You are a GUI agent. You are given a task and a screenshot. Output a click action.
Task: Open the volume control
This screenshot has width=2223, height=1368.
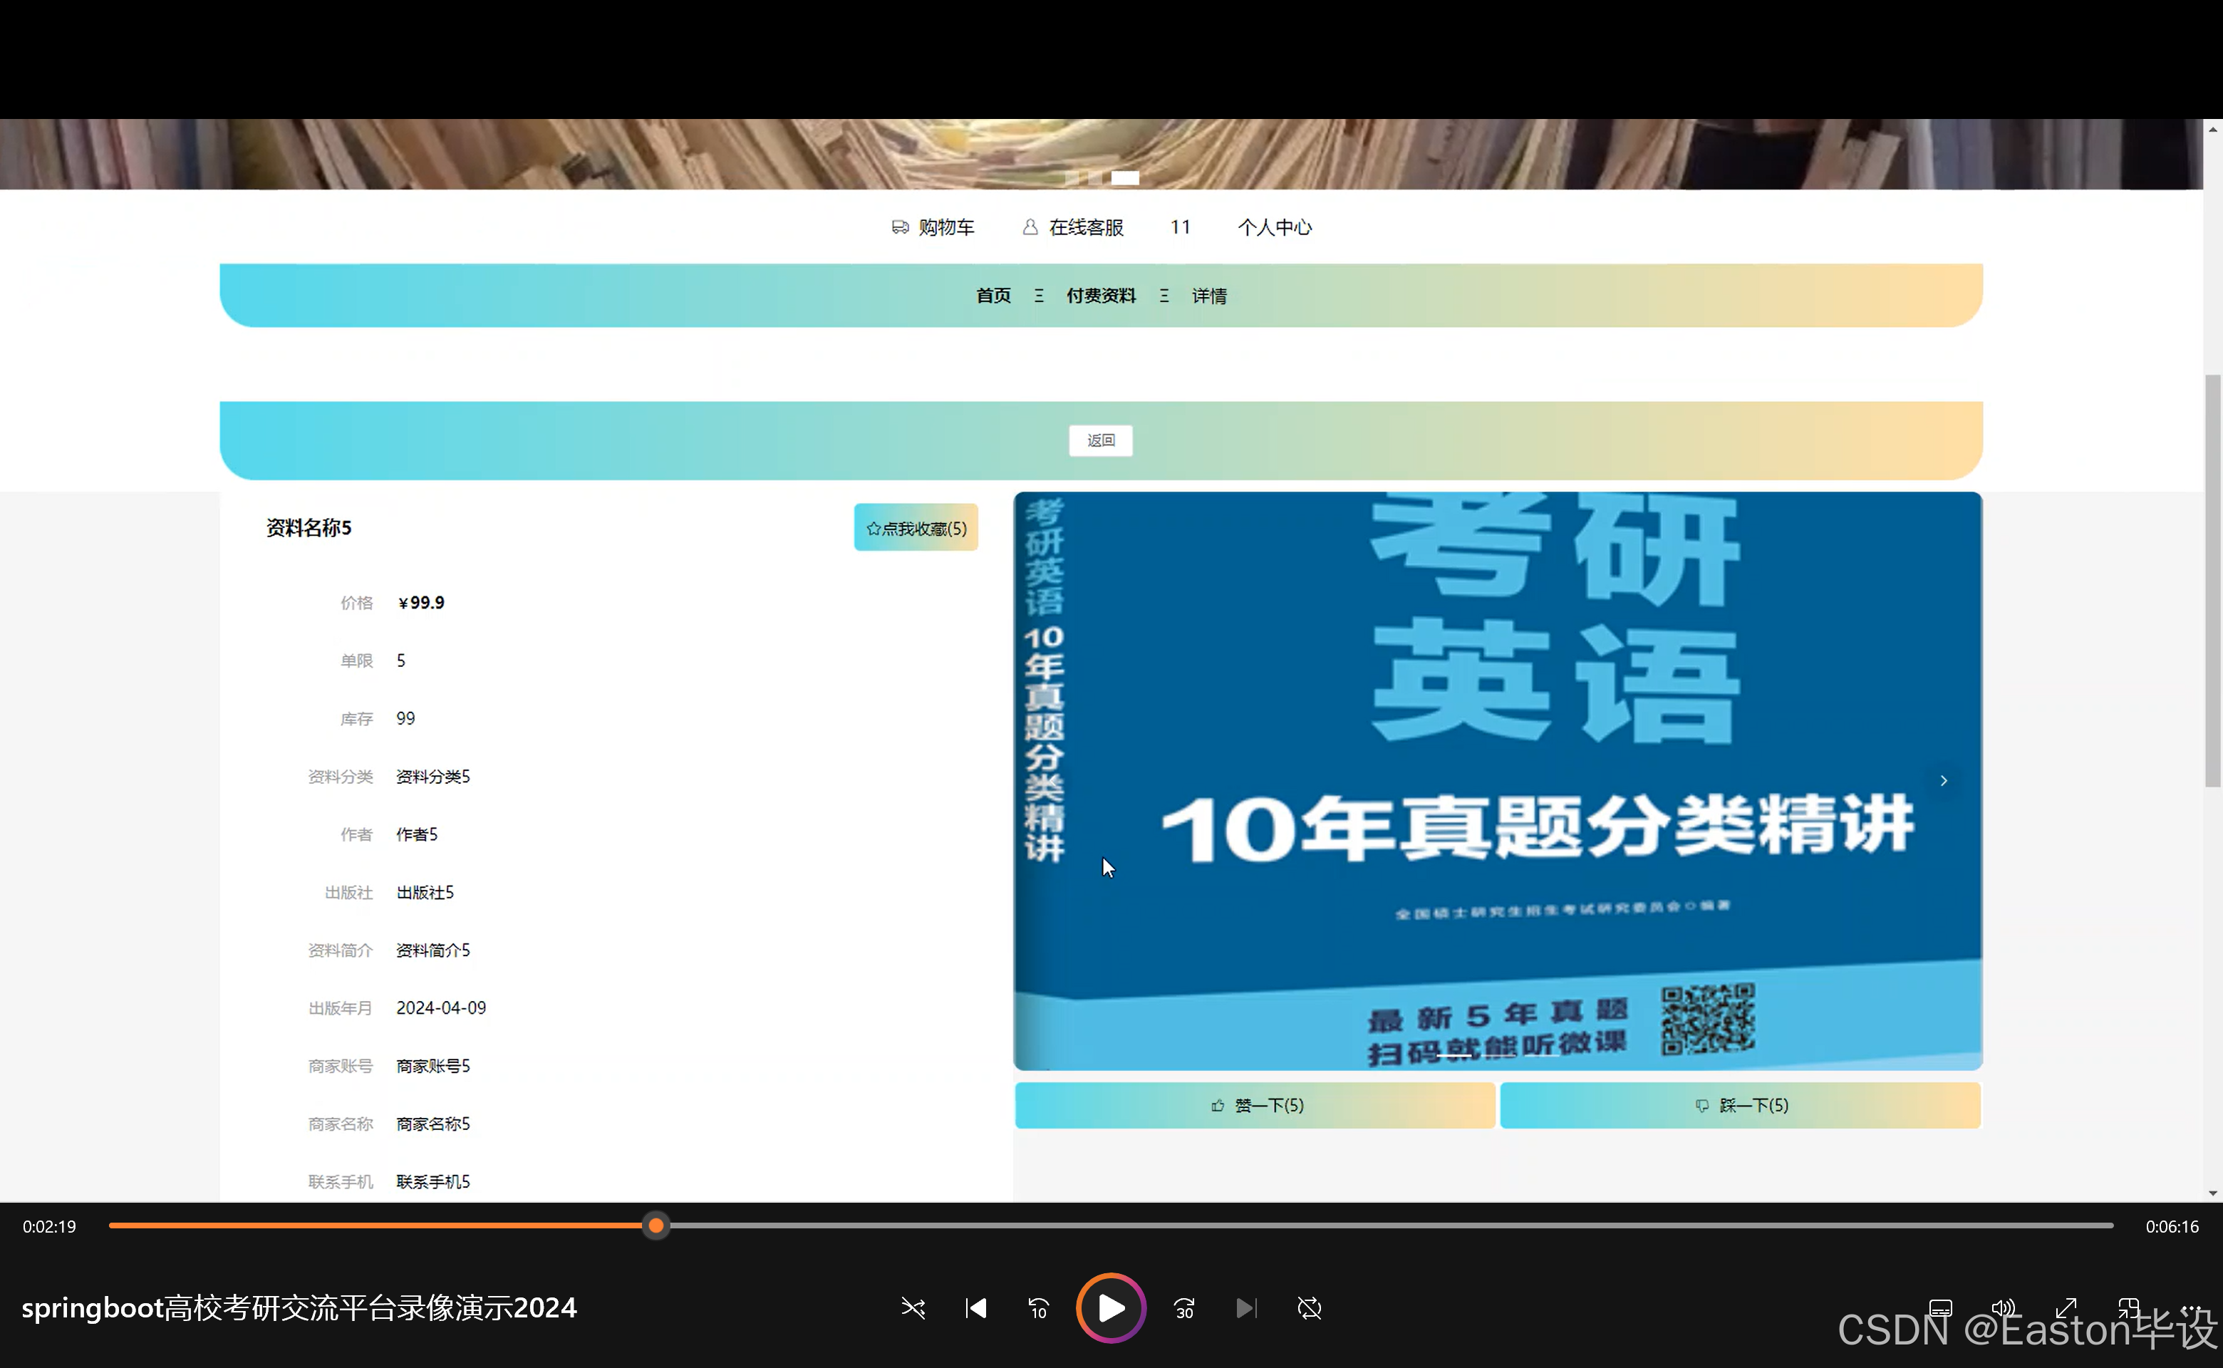coord(2003,1308)
